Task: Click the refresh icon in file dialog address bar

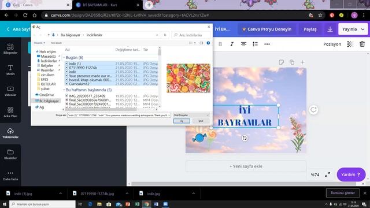Action: [x=165, y=35]
